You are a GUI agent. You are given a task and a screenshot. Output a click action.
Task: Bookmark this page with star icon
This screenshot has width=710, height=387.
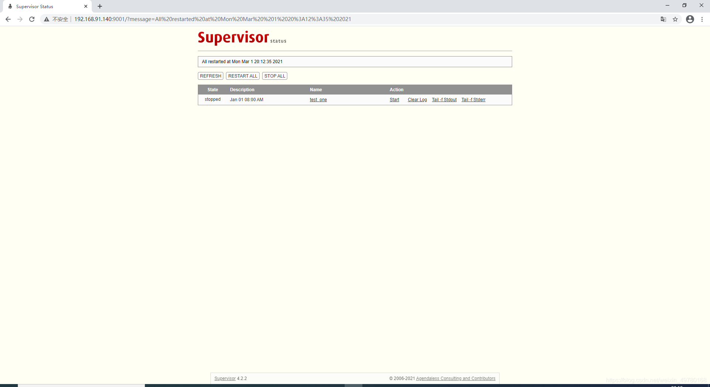(x=675, y=19)
